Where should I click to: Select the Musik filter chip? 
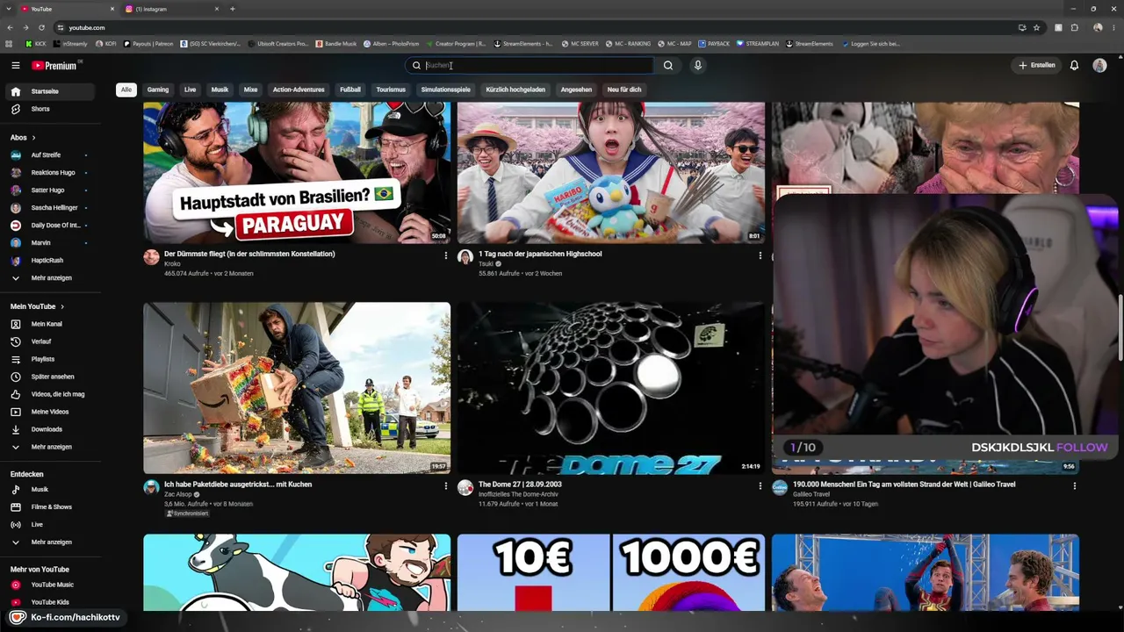pyautogui.click(x=220, y=90)
